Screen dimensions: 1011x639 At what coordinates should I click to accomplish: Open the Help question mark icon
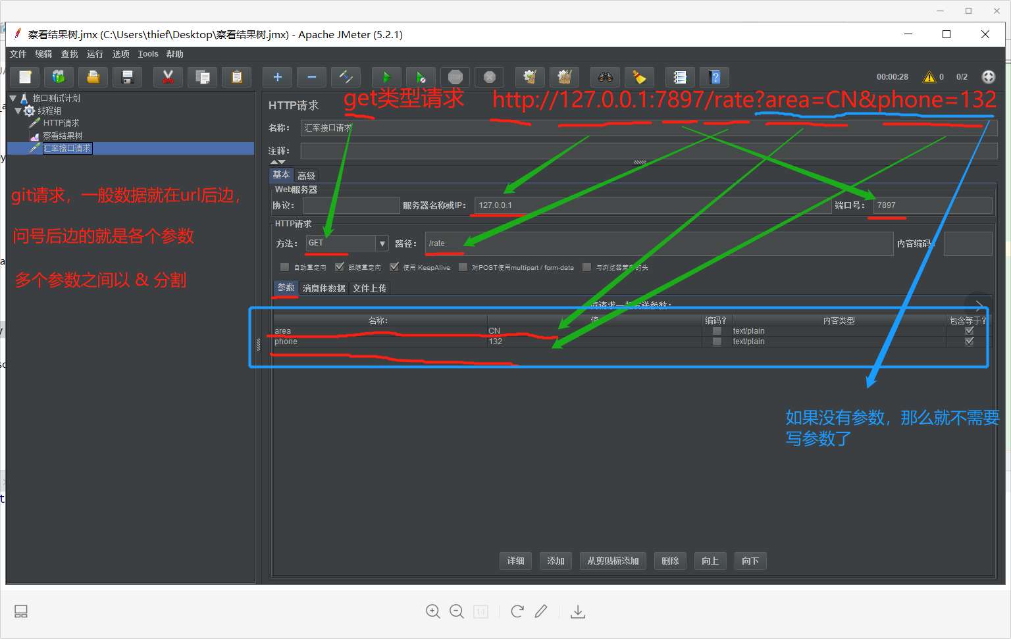click(715, 77)
